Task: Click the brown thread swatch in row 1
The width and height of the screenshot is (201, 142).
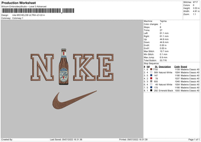Action: (x=151, y=69)
